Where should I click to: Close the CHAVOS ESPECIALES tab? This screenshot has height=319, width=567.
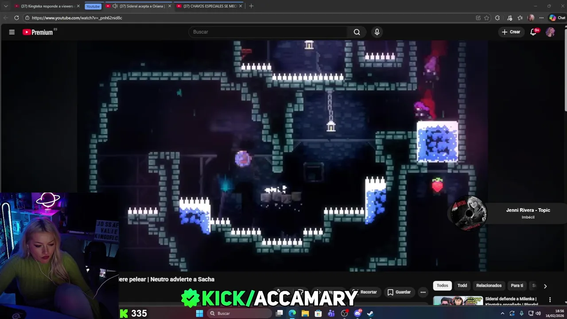click(x=241, y=6)
